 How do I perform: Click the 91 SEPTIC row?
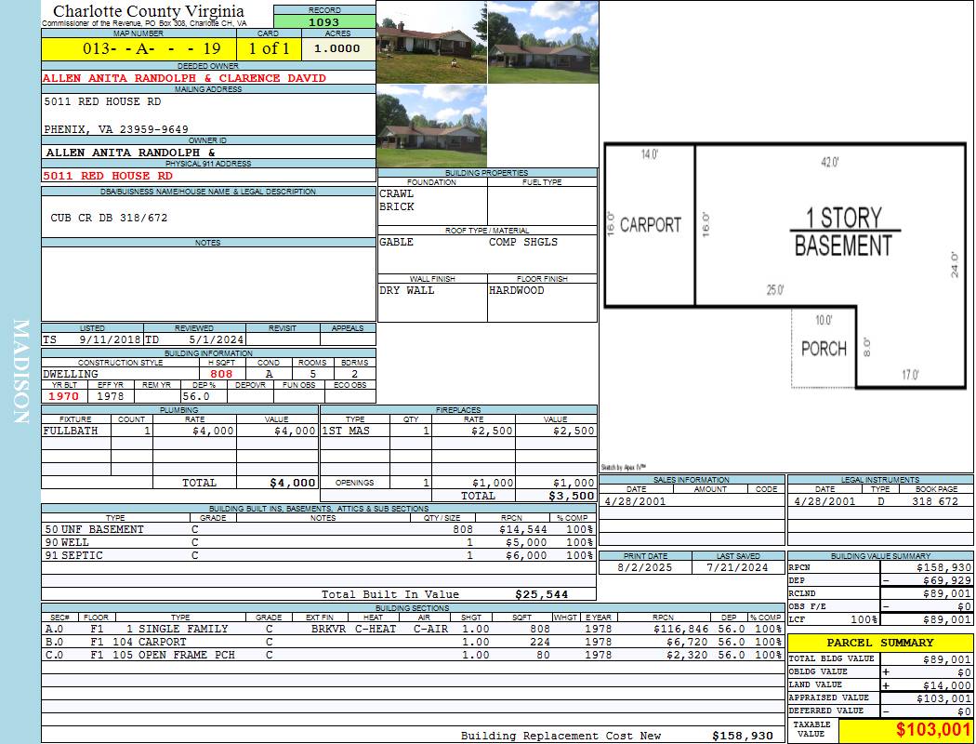316,555
